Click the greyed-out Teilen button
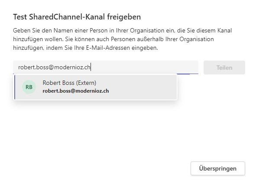Screen dimensions: 256x187 [x=224, y=68]
